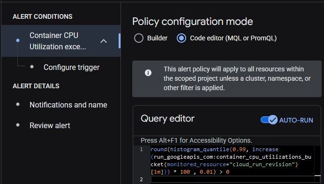Click the blue step dot beside Container CPU
The image size is (324, 184).
point(18,40)
